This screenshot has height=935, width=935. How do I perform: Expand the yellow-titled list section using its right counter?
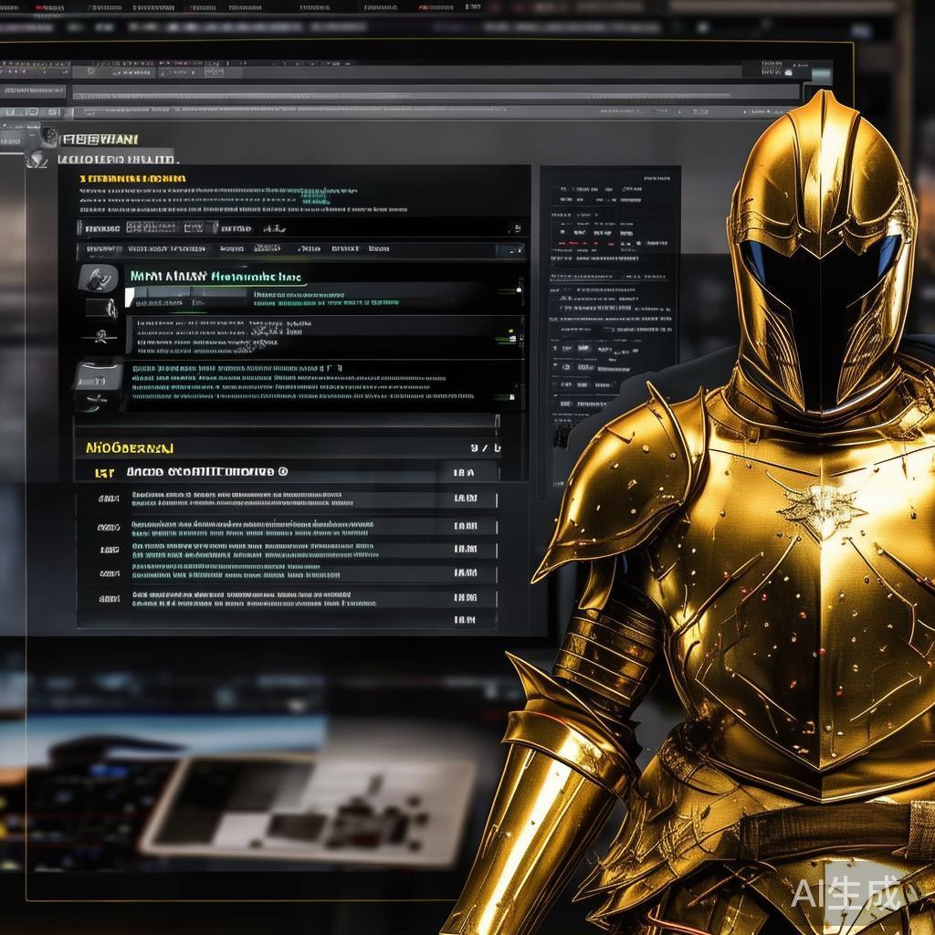[x=486, y=447]
